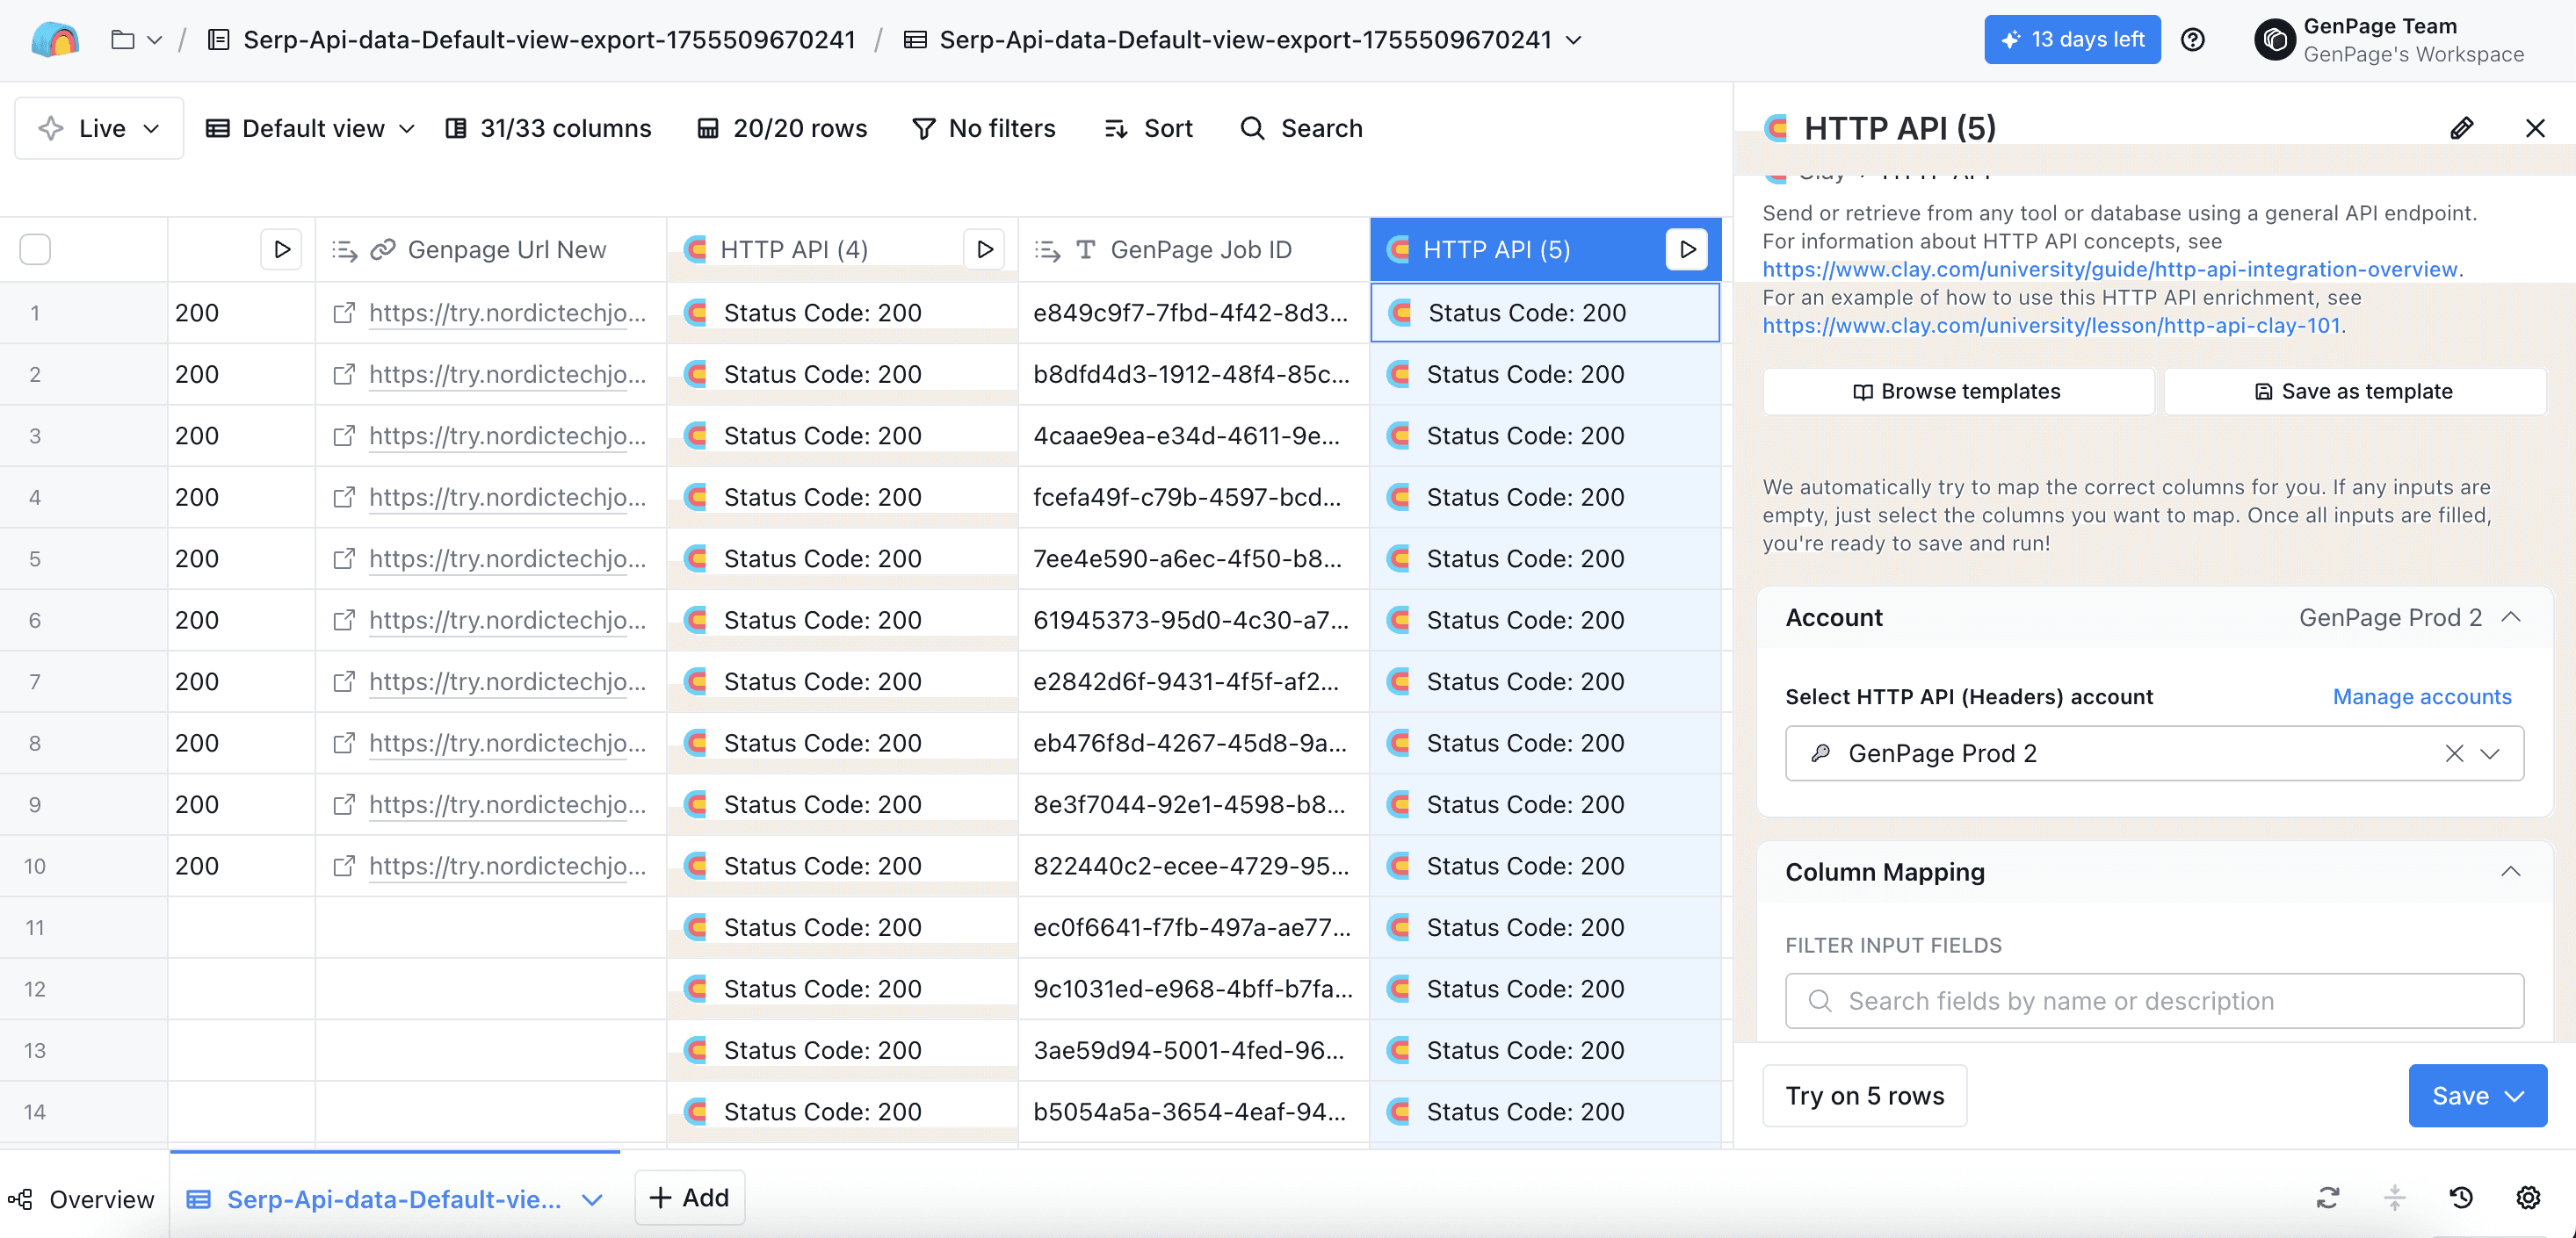Viewport: 2576px width, 1238px height.
Task: Open the help question mark icon
Action: click(x=2193, y=40)
